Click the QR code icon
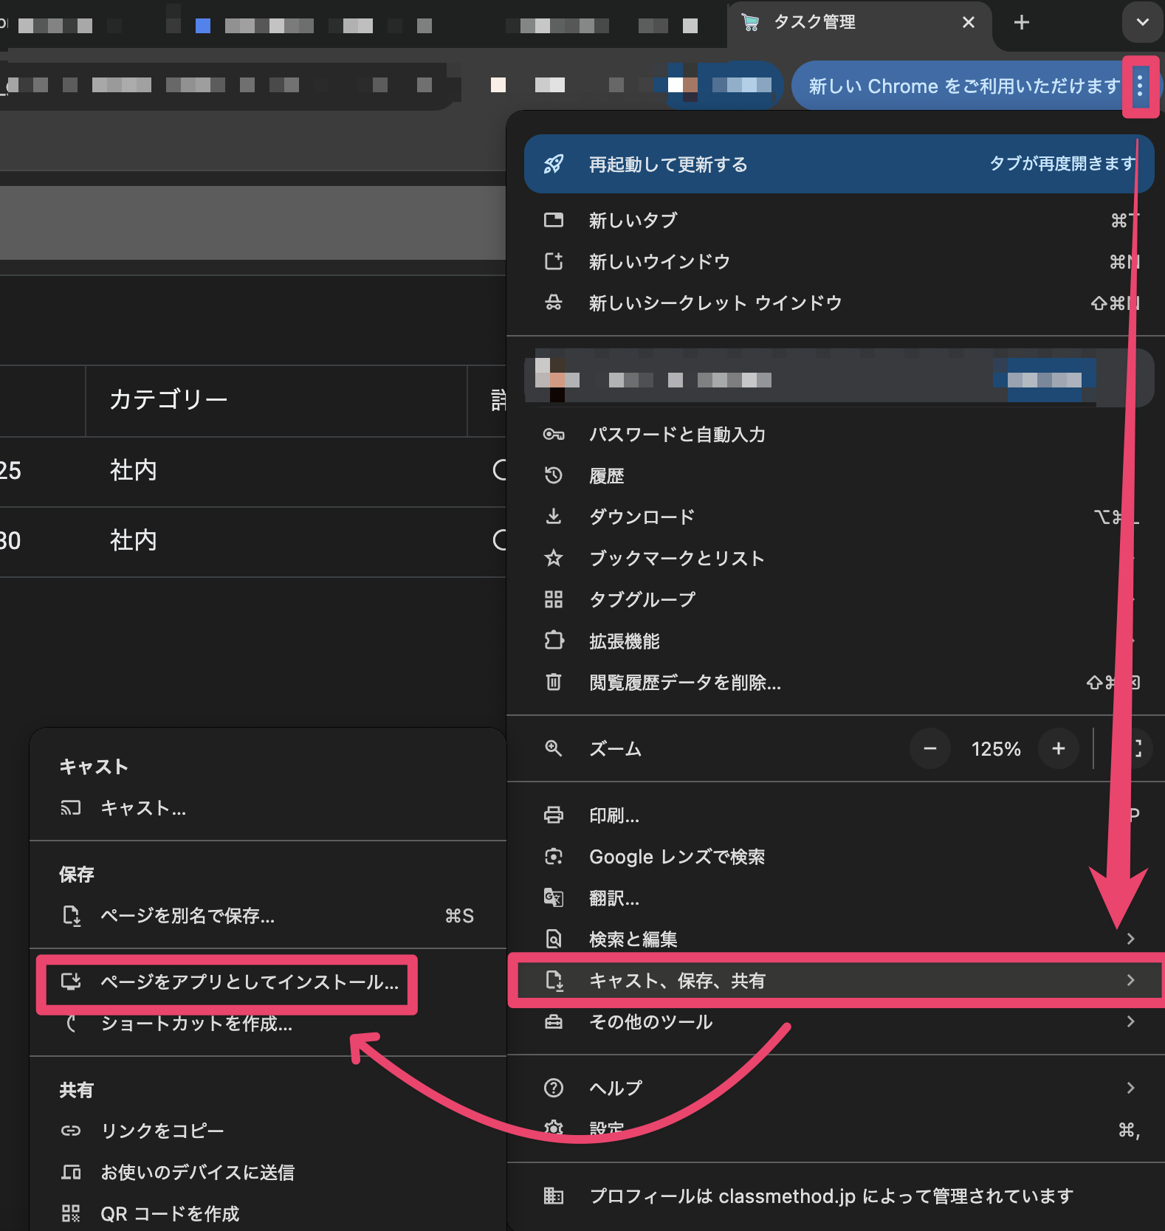This screenshot has width=1165, height=1231. [71, 1213]
